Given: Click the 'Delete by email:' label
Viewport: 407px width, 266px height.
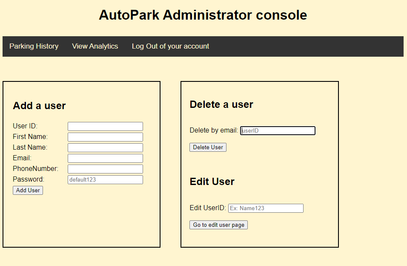Looking at the screenshot, I should pos(214,130).
